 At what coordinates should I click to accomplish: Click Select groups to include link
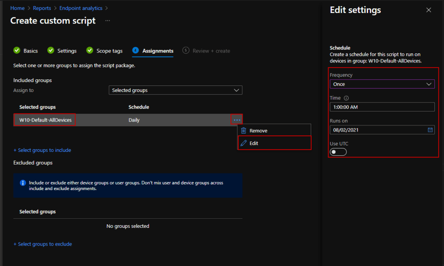[x=42, y=150]
